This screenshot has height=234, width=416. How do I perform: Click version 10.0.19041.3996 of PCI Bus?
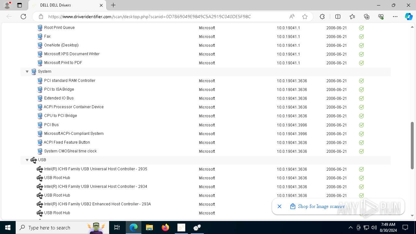pyautogui.click(x=292, y=125)
